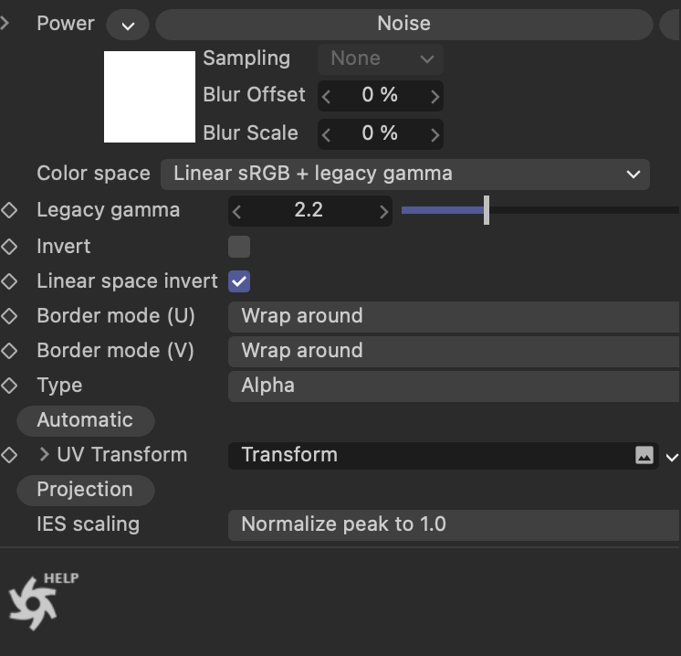Open the Color space dropdown
Screen dimensions: 681x656
[405, 174]
